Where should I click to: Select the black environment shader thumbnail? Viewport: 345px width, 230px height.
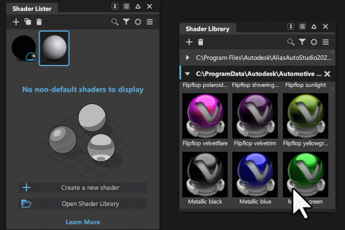[x=24, y=48]
